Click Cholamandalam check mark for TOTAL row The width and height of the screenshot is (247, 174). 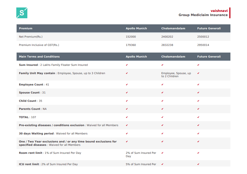click(x=162, y=117)
